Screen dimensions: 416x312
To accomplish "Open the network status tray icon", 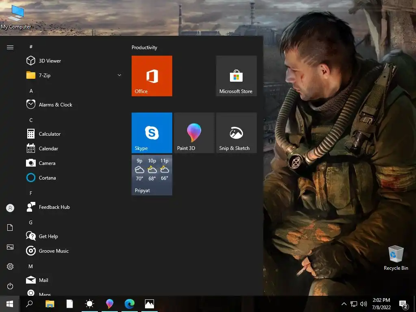I will (x=354, y=304).
